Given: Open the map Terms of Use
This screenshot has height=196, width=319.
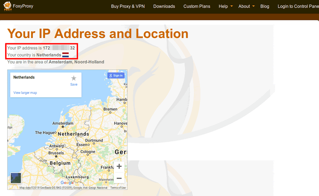Looking at the screenshot, I should [x=118, y=187].
